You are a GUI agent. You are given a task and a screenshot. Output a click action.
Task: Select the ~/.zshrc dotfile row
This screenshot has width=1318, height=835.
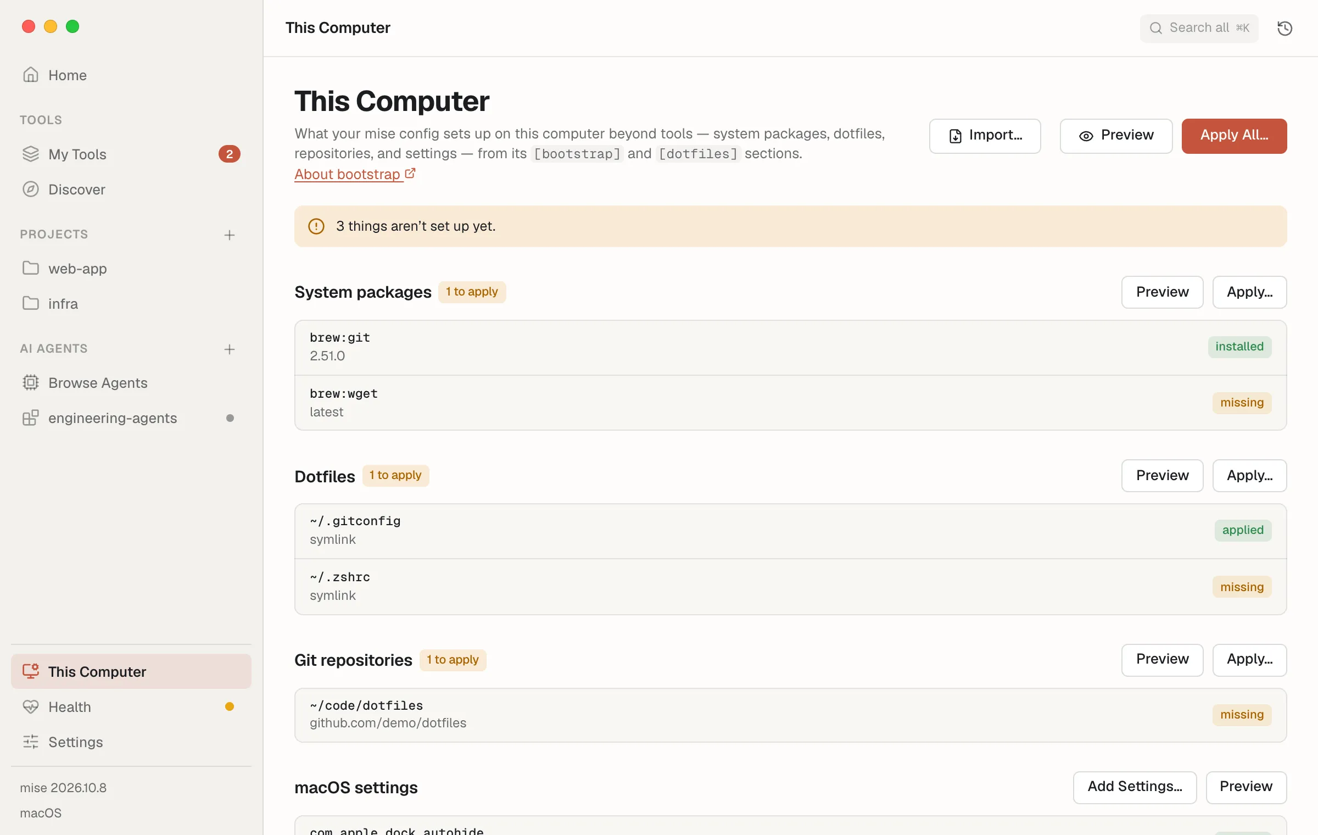coord(790,587)
